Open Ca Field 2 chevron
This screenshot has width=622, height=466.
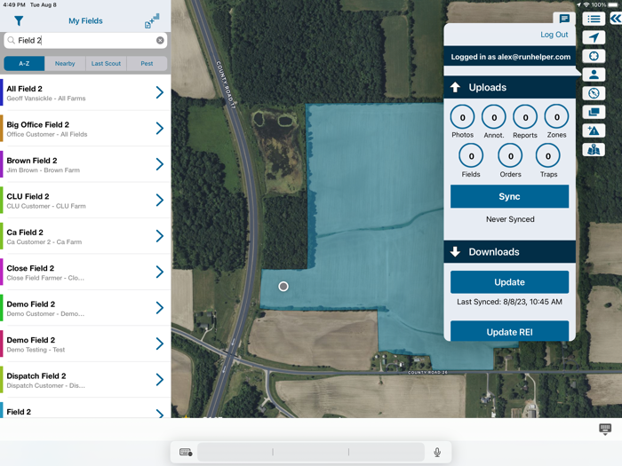(x=159, y=236)
